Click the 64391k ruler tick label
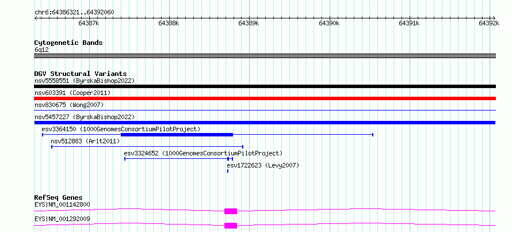 tap(410, 23)
